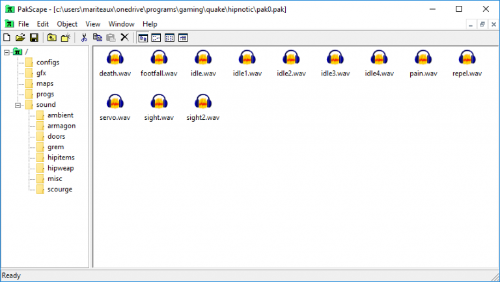Switch to large icons view
The width and height of the screenshot is (500, 282).
(143, 38)
